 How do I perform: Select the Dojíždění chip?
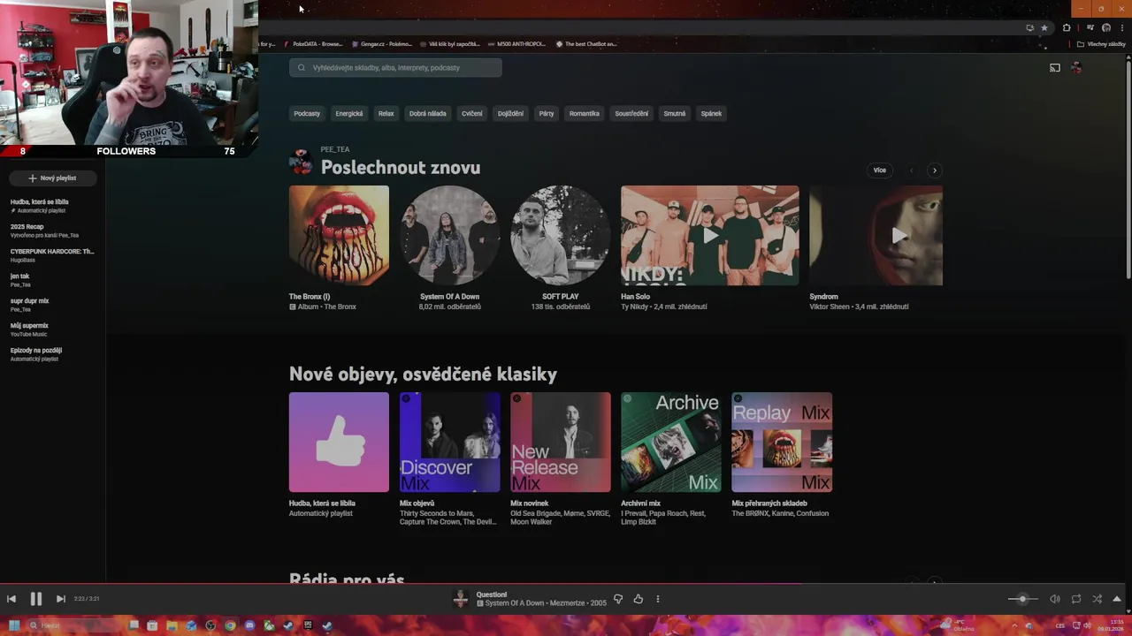point(510,113)
